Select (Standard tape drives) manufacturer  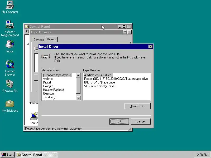[57, 75]
